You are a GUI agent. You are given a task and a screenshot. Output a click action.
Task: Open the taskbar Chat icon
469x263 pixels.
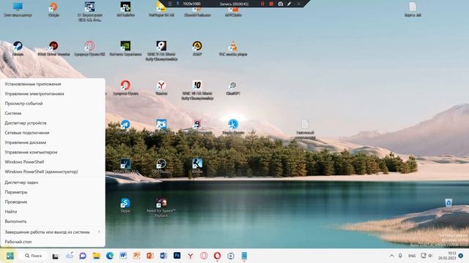click(x=83, y=256)
